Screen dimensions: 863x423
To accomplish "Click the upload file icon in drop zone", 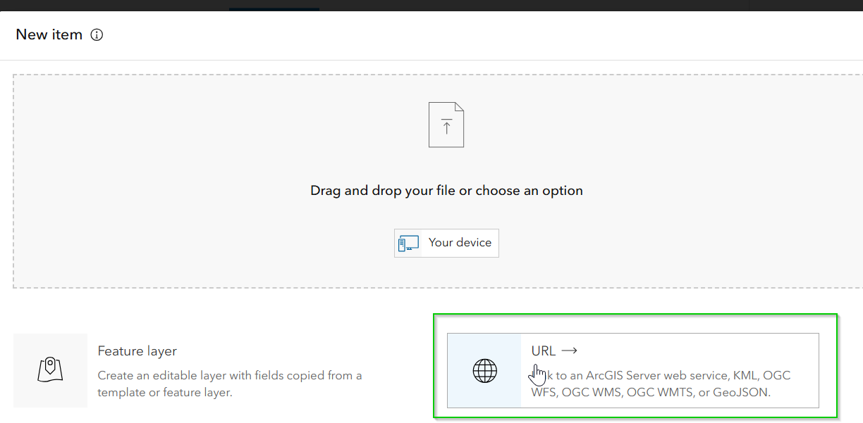I will [x=446, y=125].
